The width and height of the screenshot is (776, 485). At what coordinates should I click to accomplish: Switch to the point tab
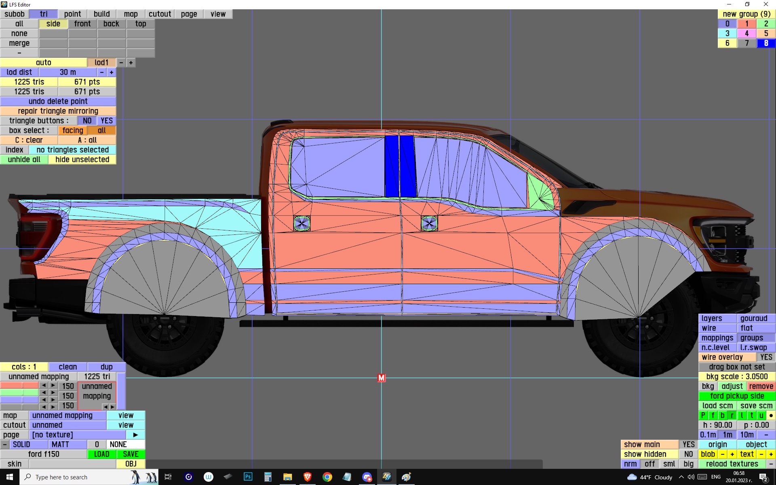pyautogui.click(x=72, y=14)
